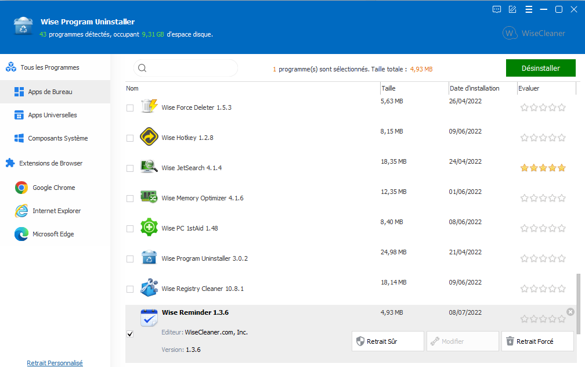Click the Wise PC 1stAid icon
This screenshot has width=585, height=367.
point(149,227)
